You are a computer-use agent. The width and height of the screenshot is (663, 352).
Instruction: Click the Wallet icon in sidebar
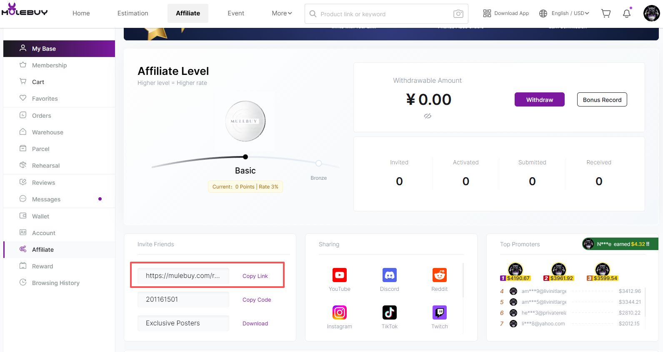point(23,216)
